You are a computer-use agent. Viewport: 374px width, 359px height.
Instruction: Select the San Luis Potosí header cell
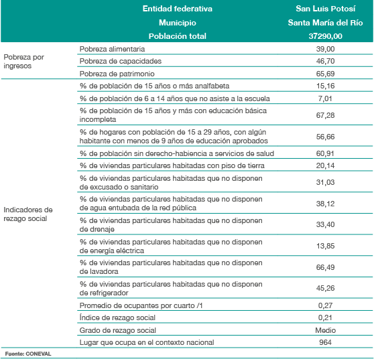325,9
